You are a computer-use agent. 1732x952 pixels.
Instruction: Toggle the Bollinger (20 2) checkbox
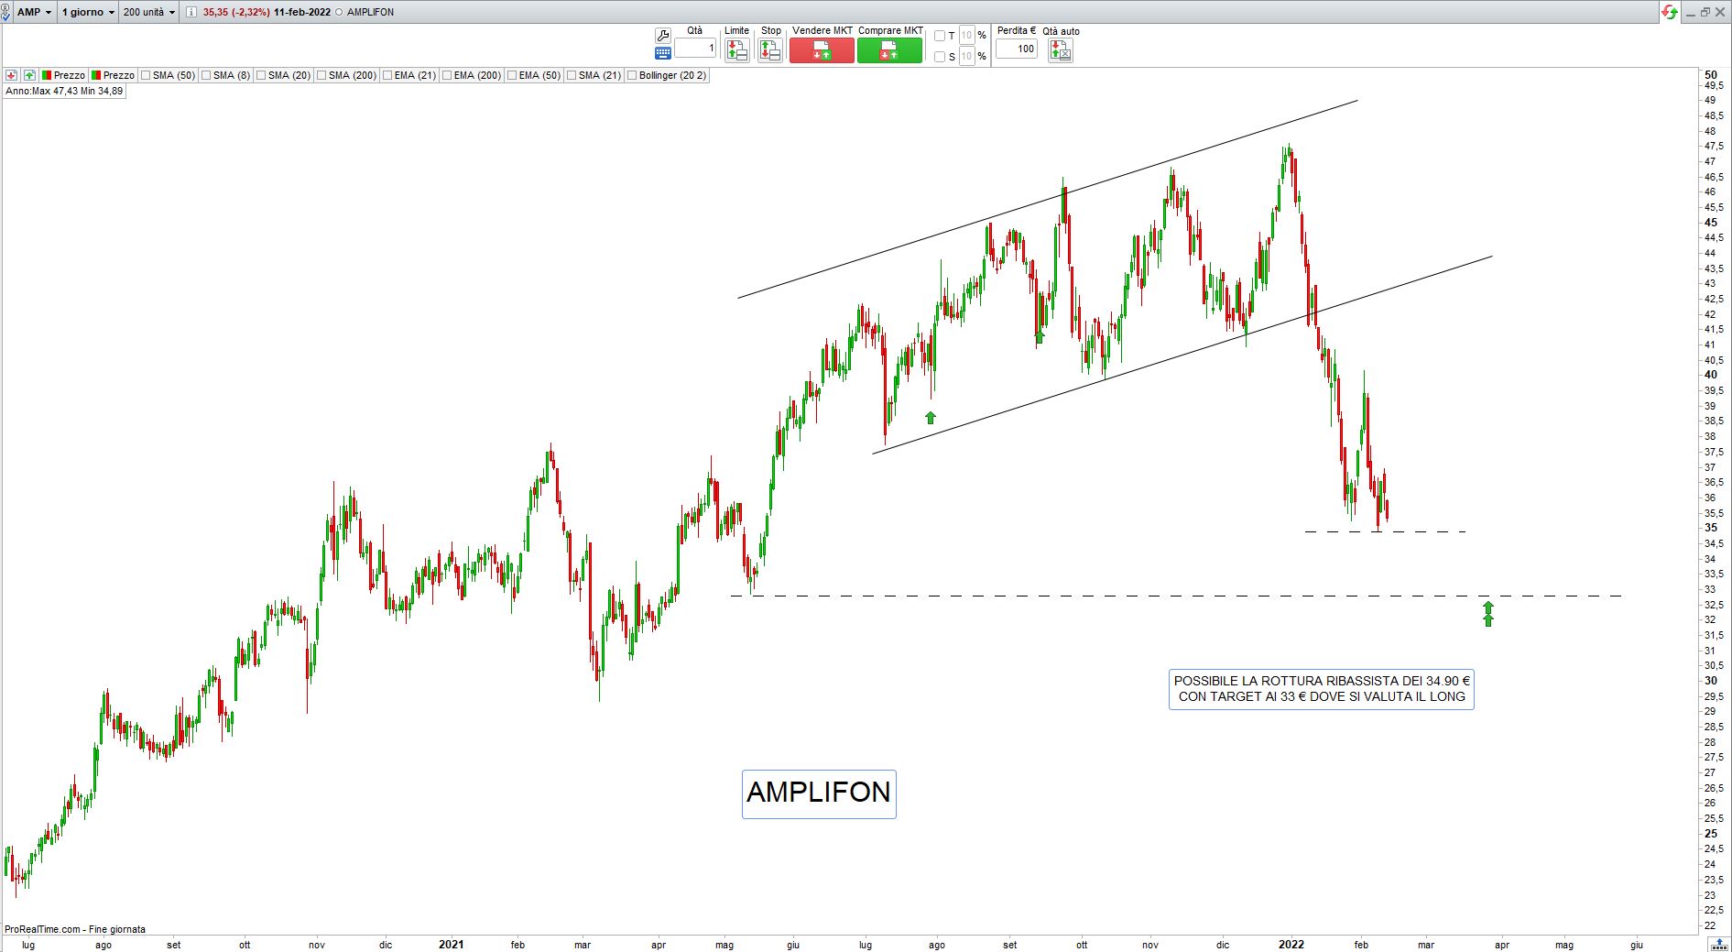click(632, 75)
